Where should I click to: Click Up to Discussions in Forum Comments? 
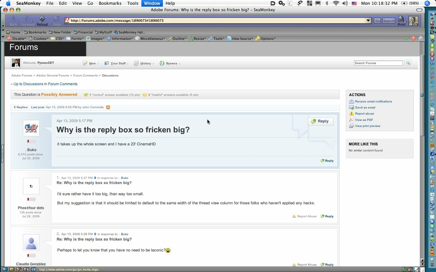(45, 84)
